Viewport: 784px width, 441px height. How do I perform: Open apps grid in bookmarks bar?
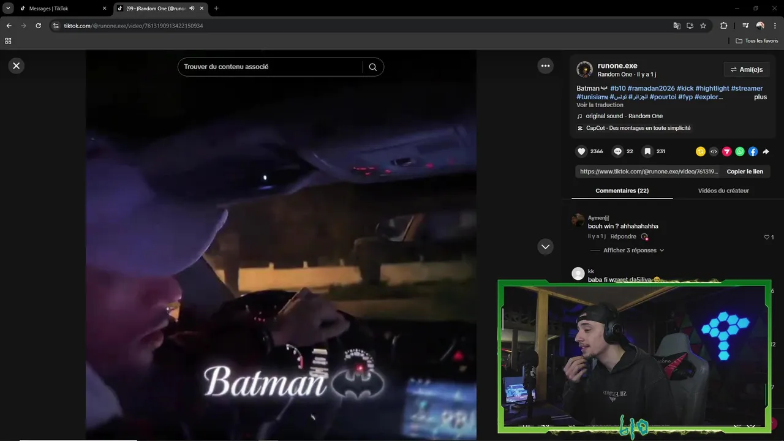8,41
